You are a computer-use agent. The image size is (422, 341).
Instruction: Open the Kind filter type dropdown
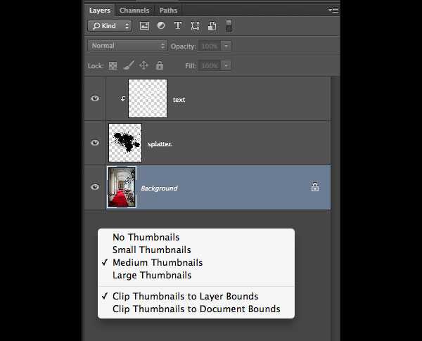[x=110, y=26]
